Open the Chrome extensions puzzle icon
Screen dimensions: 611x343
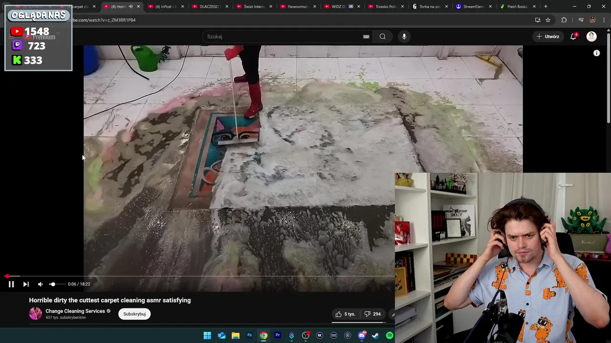564,20
